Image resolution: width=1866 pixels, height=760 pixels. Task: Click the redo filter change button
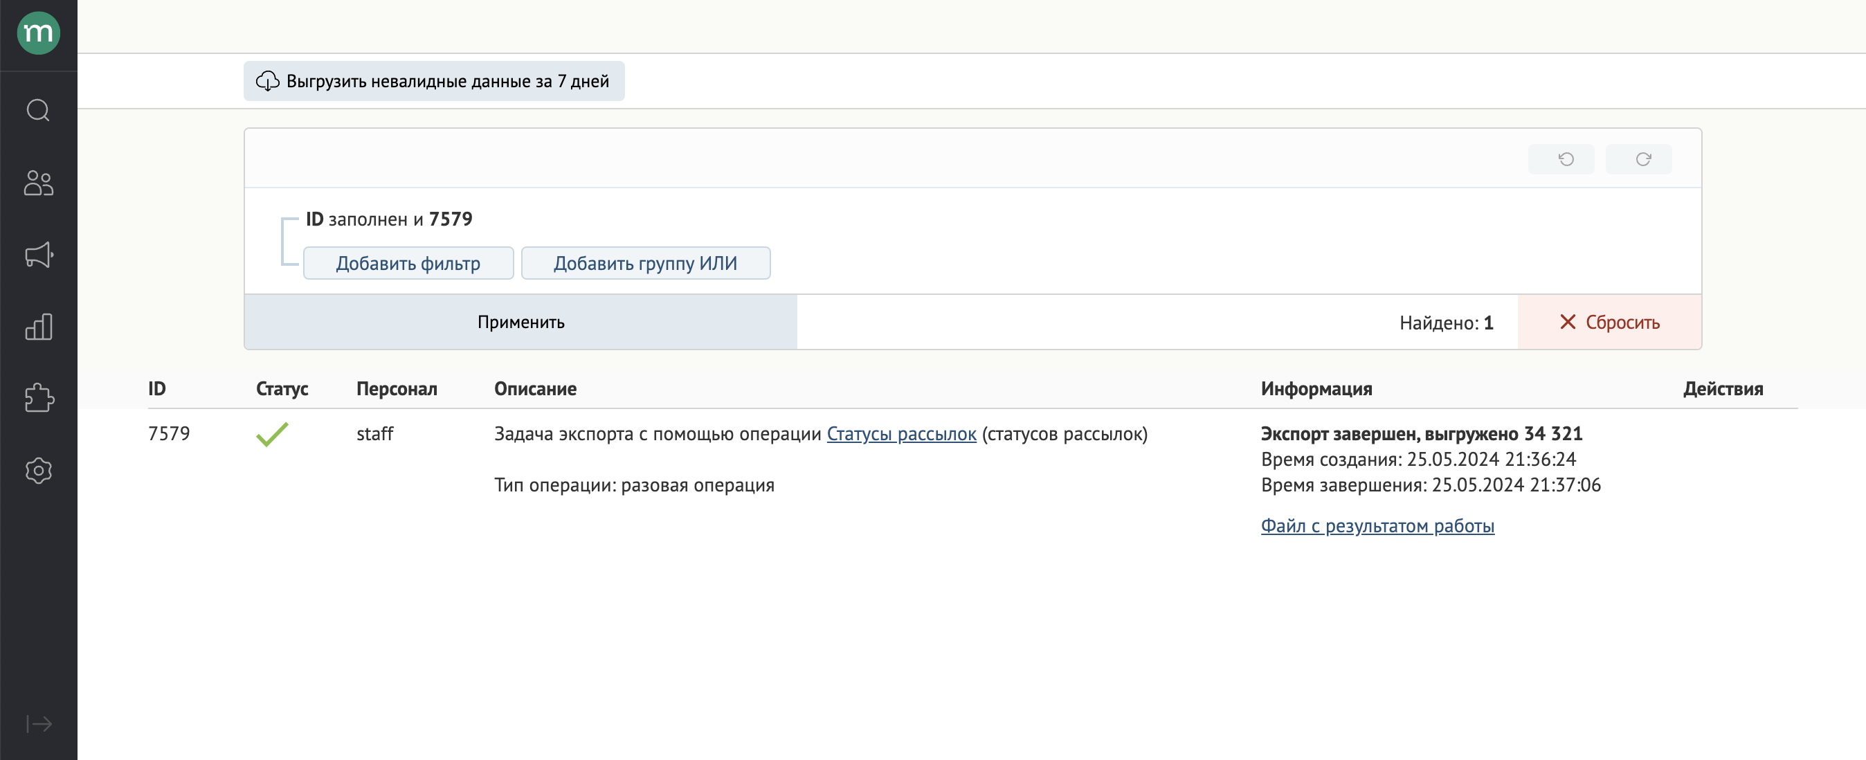pyautogui.click(x=1638, y=159)
